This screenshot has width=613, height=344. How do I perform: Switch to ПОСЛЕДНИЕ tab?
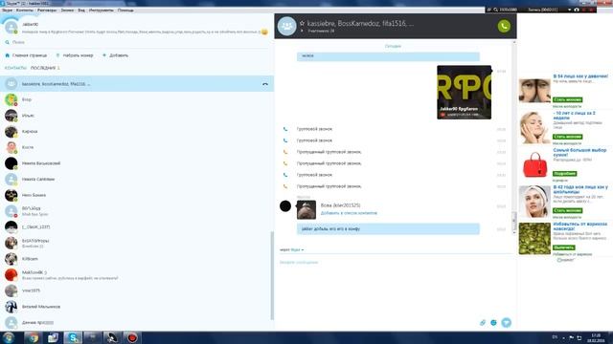[x=43, y=68]
